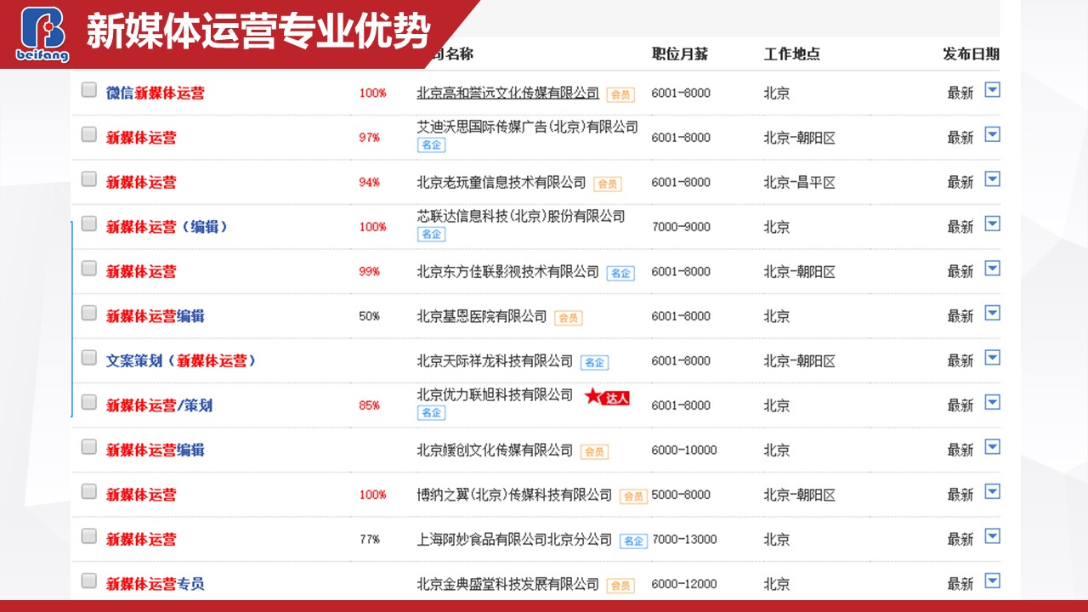This screenshot has width=1088, height=612.
Task: Open job link 新媒体运营专员
Action: 155,584
